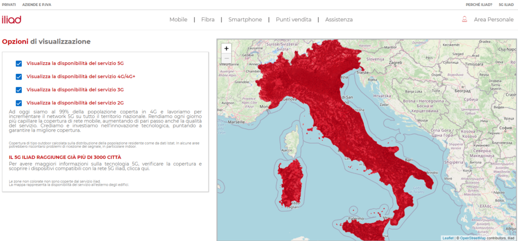
Task: Click Marseille label on the map
Action: [x=236, y=122]
